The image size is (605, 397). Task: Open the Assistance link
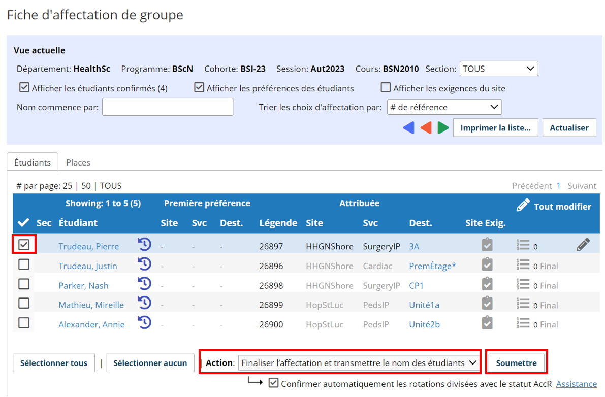[x=577, y=383]
